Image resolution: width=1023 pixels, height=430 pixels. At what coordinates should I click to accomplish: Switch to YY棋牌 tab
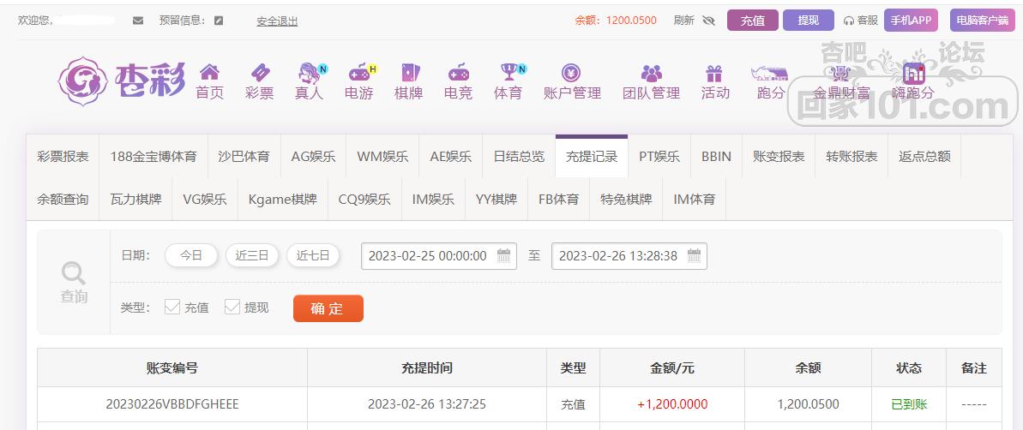click(x=496, y=200)
